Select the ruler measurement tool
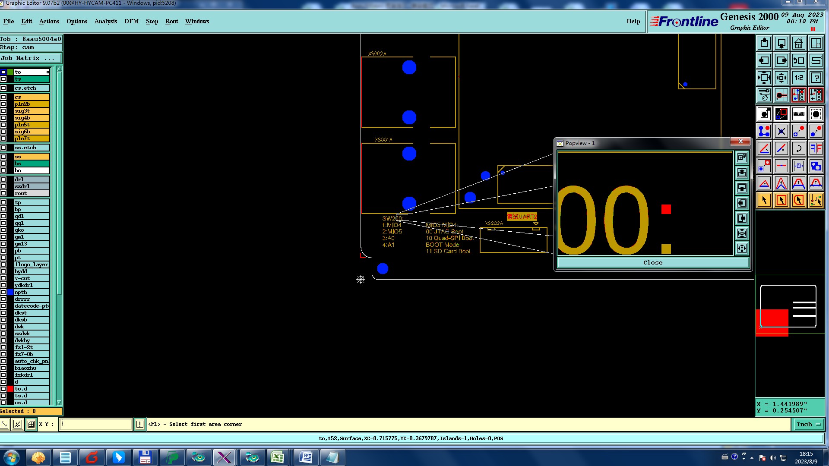Viewport: 829px width, 466px height. point(799,114)
